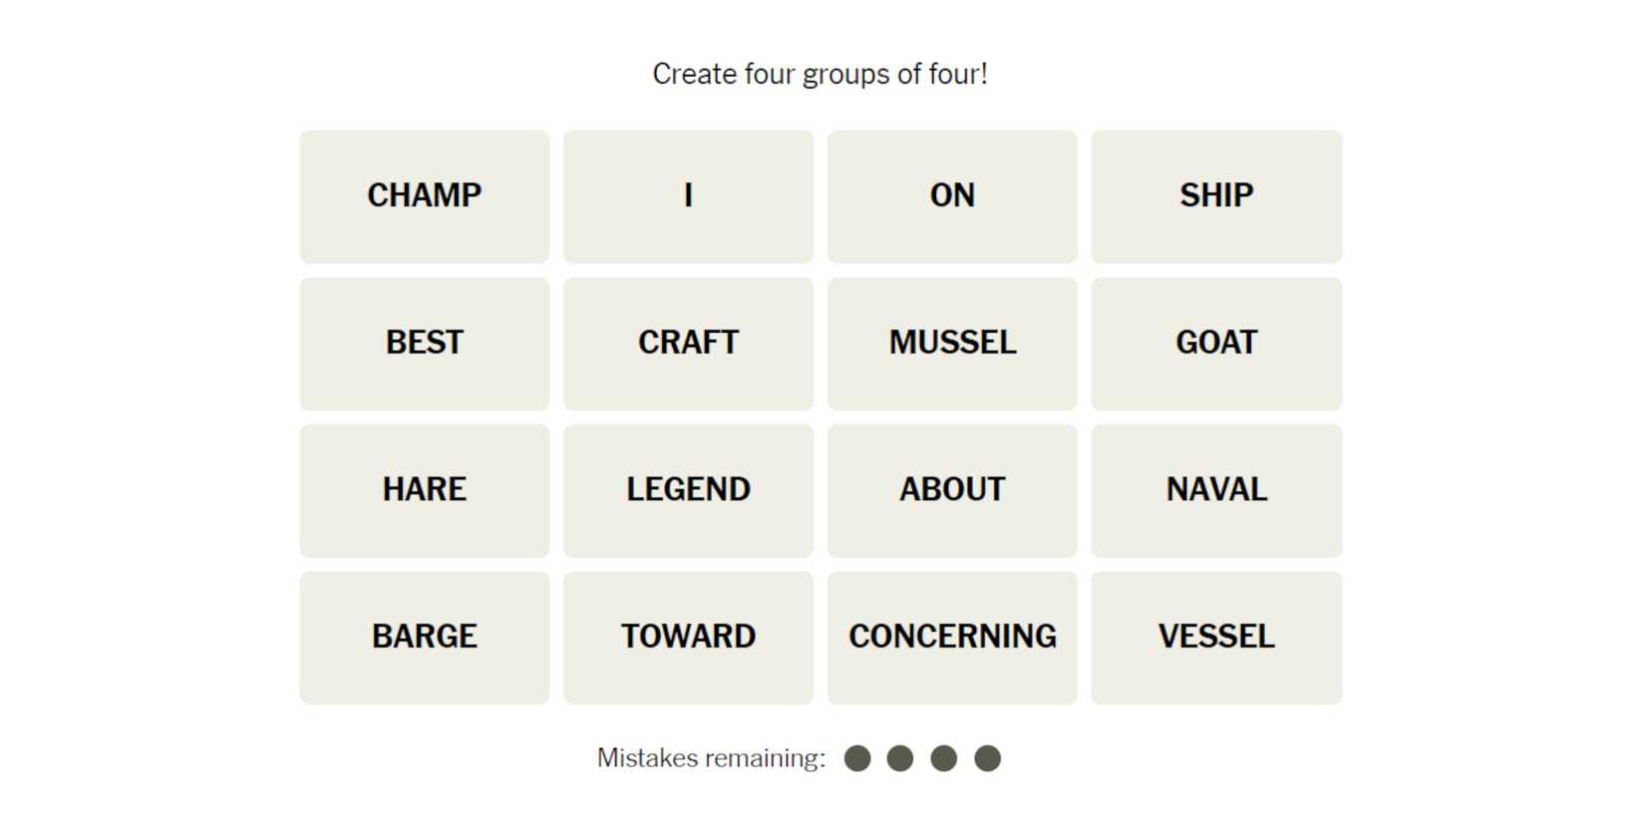Tap the HARE word tile
This screenshot has height=822, width=1645.
pos(424,490)
